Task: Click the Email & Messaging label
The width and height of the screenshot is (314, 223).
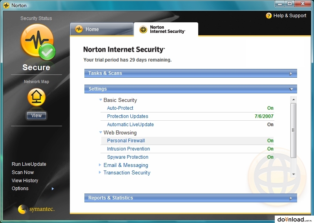Action: click(x=126, y=165)
